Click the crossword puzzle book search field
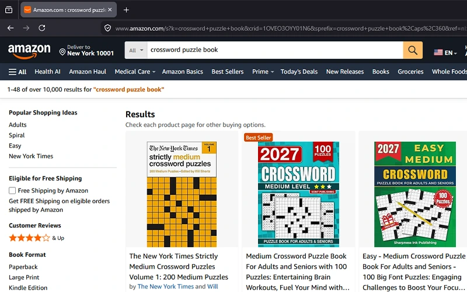This screenshot has height=292, width=467. [x=275, y=50]
